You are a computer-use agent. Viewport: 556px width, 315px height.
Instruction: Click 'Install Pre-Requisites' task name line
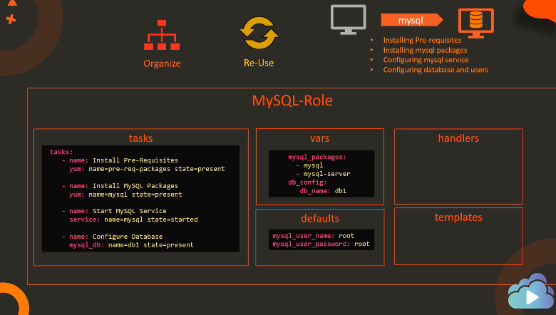[x=120, y=160]
